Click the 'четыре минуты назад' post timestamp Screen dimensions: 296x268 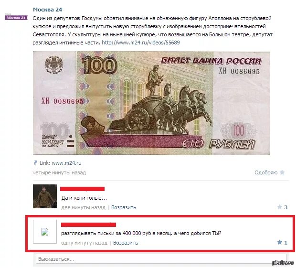point(59,172)
